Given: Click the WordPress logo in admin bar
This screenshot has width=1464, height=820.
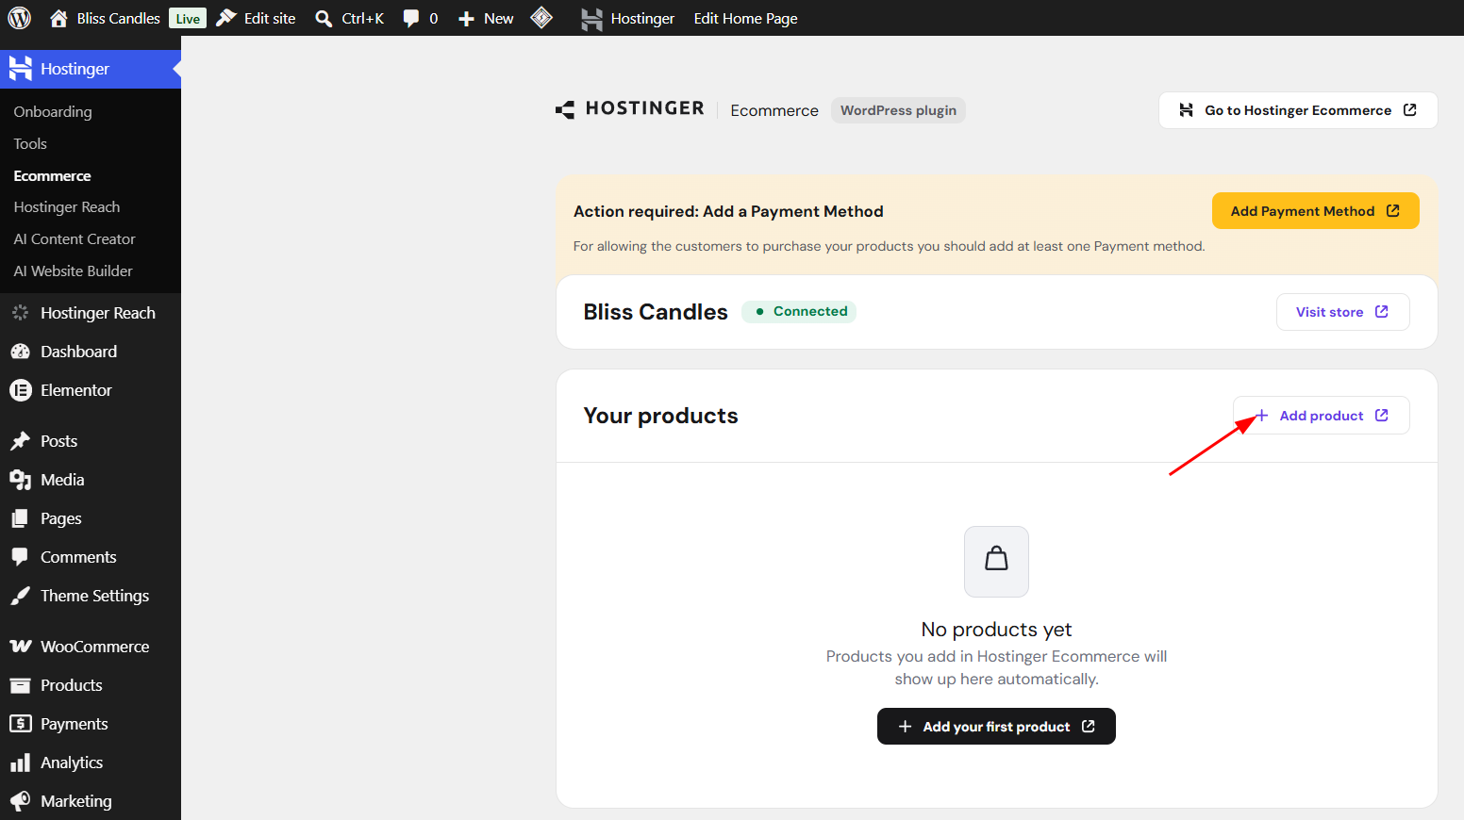Looking at the screenshot, I should coord(20,18).
